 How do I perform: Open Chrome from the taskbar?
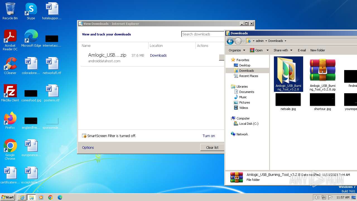(50, 197)
